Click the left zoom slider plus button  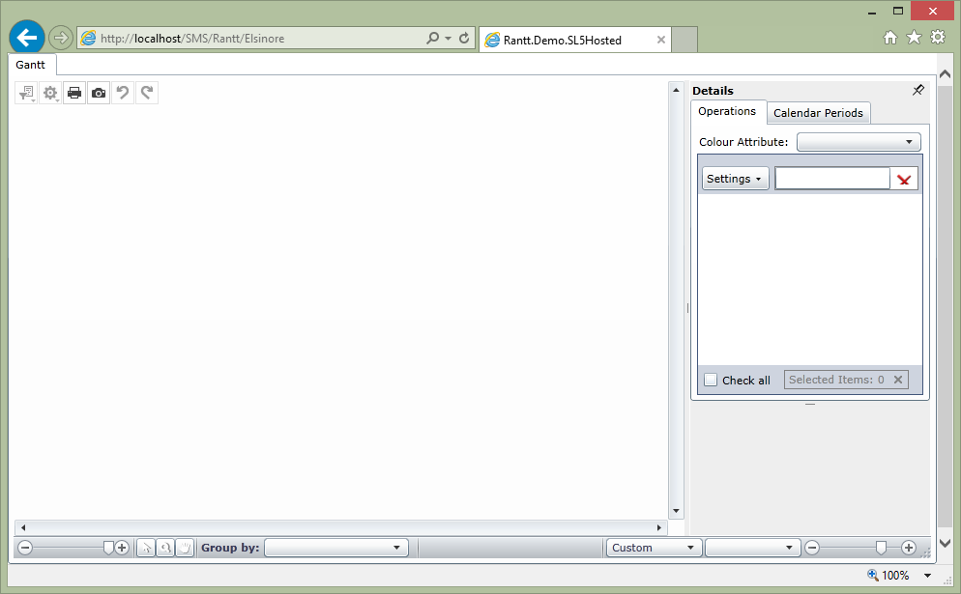click(x=122, y=548)
